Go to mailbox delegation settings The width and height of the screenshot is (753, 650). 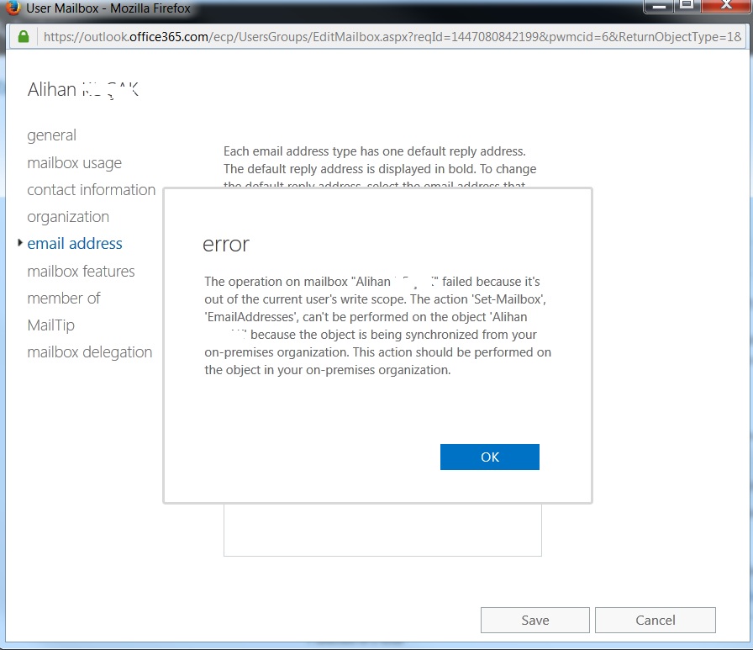point(89,352)
